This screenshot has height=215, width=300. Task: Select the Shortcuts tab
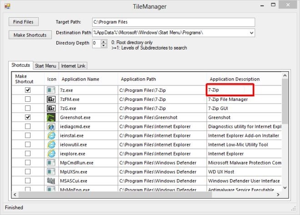[x=20, y=65]
